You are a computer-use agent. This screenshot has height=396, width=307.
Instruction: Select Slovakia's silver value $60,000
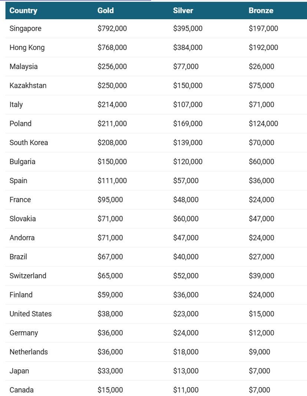click(186, 219)
